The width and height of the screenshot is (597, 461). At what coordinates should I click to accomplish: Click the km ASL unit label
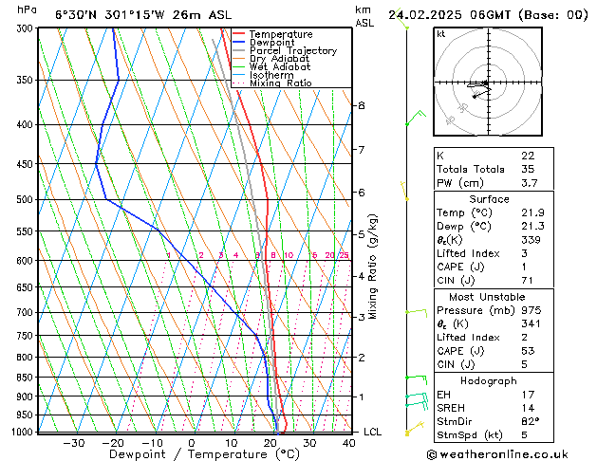click(x=364, y=16)
